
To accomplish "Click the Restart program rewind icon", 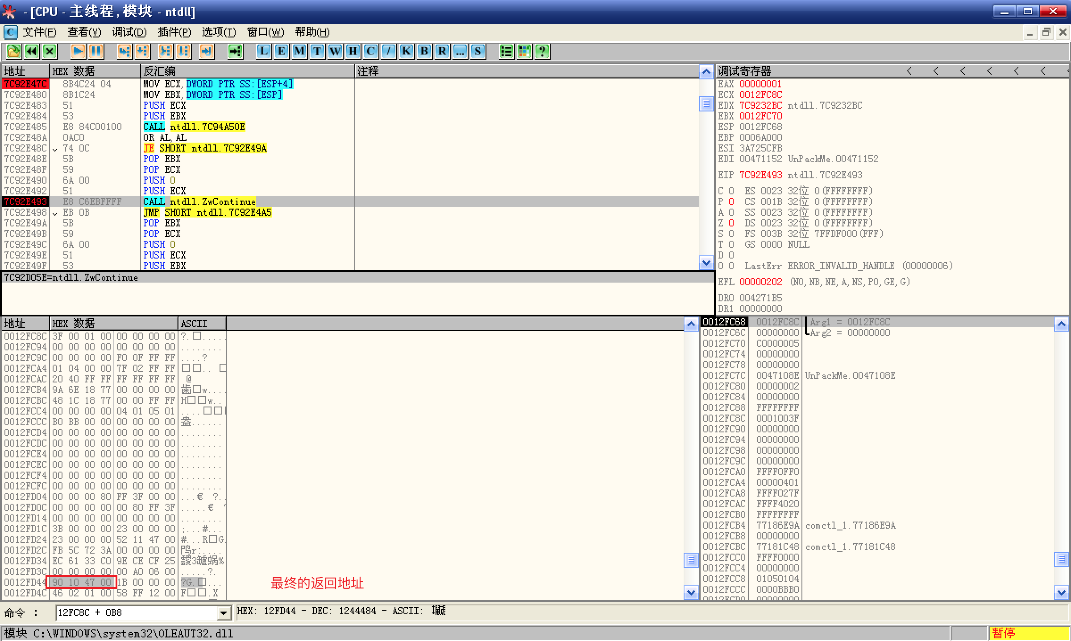I will [x=32, y=52].
